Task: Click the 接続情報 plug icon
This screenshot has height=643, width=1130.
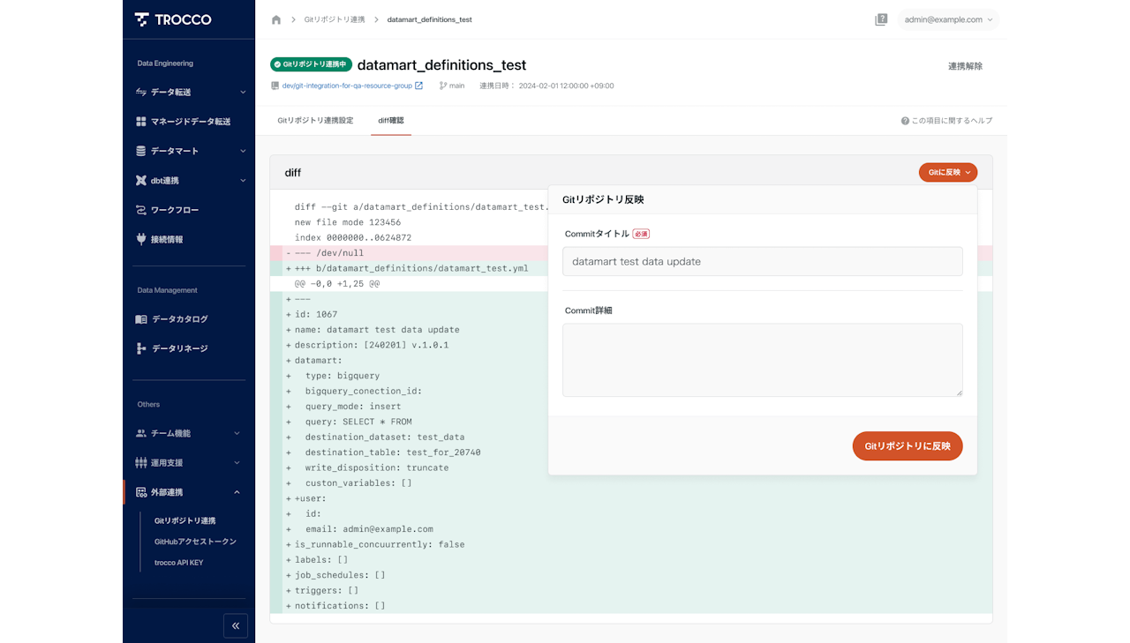Action: 141,239
